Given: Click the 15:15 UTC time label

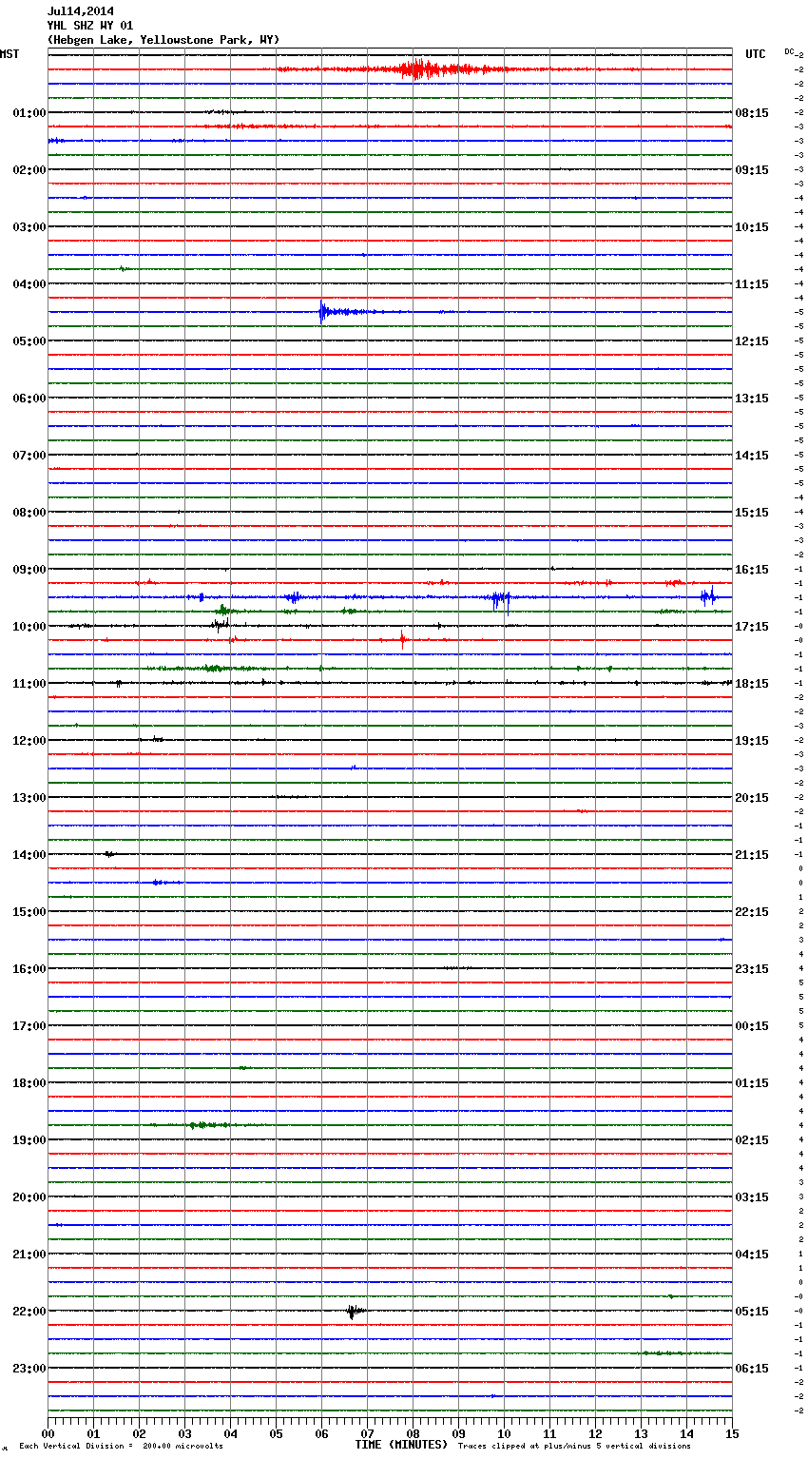Looking at the screenshot, I should 752,513.
